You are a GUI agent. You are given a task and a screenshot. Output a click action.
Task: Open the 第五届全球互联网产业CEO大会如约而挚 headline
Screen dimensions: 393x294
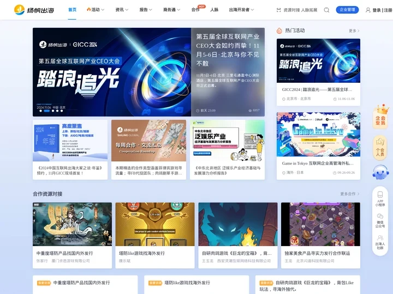(228, 50)
